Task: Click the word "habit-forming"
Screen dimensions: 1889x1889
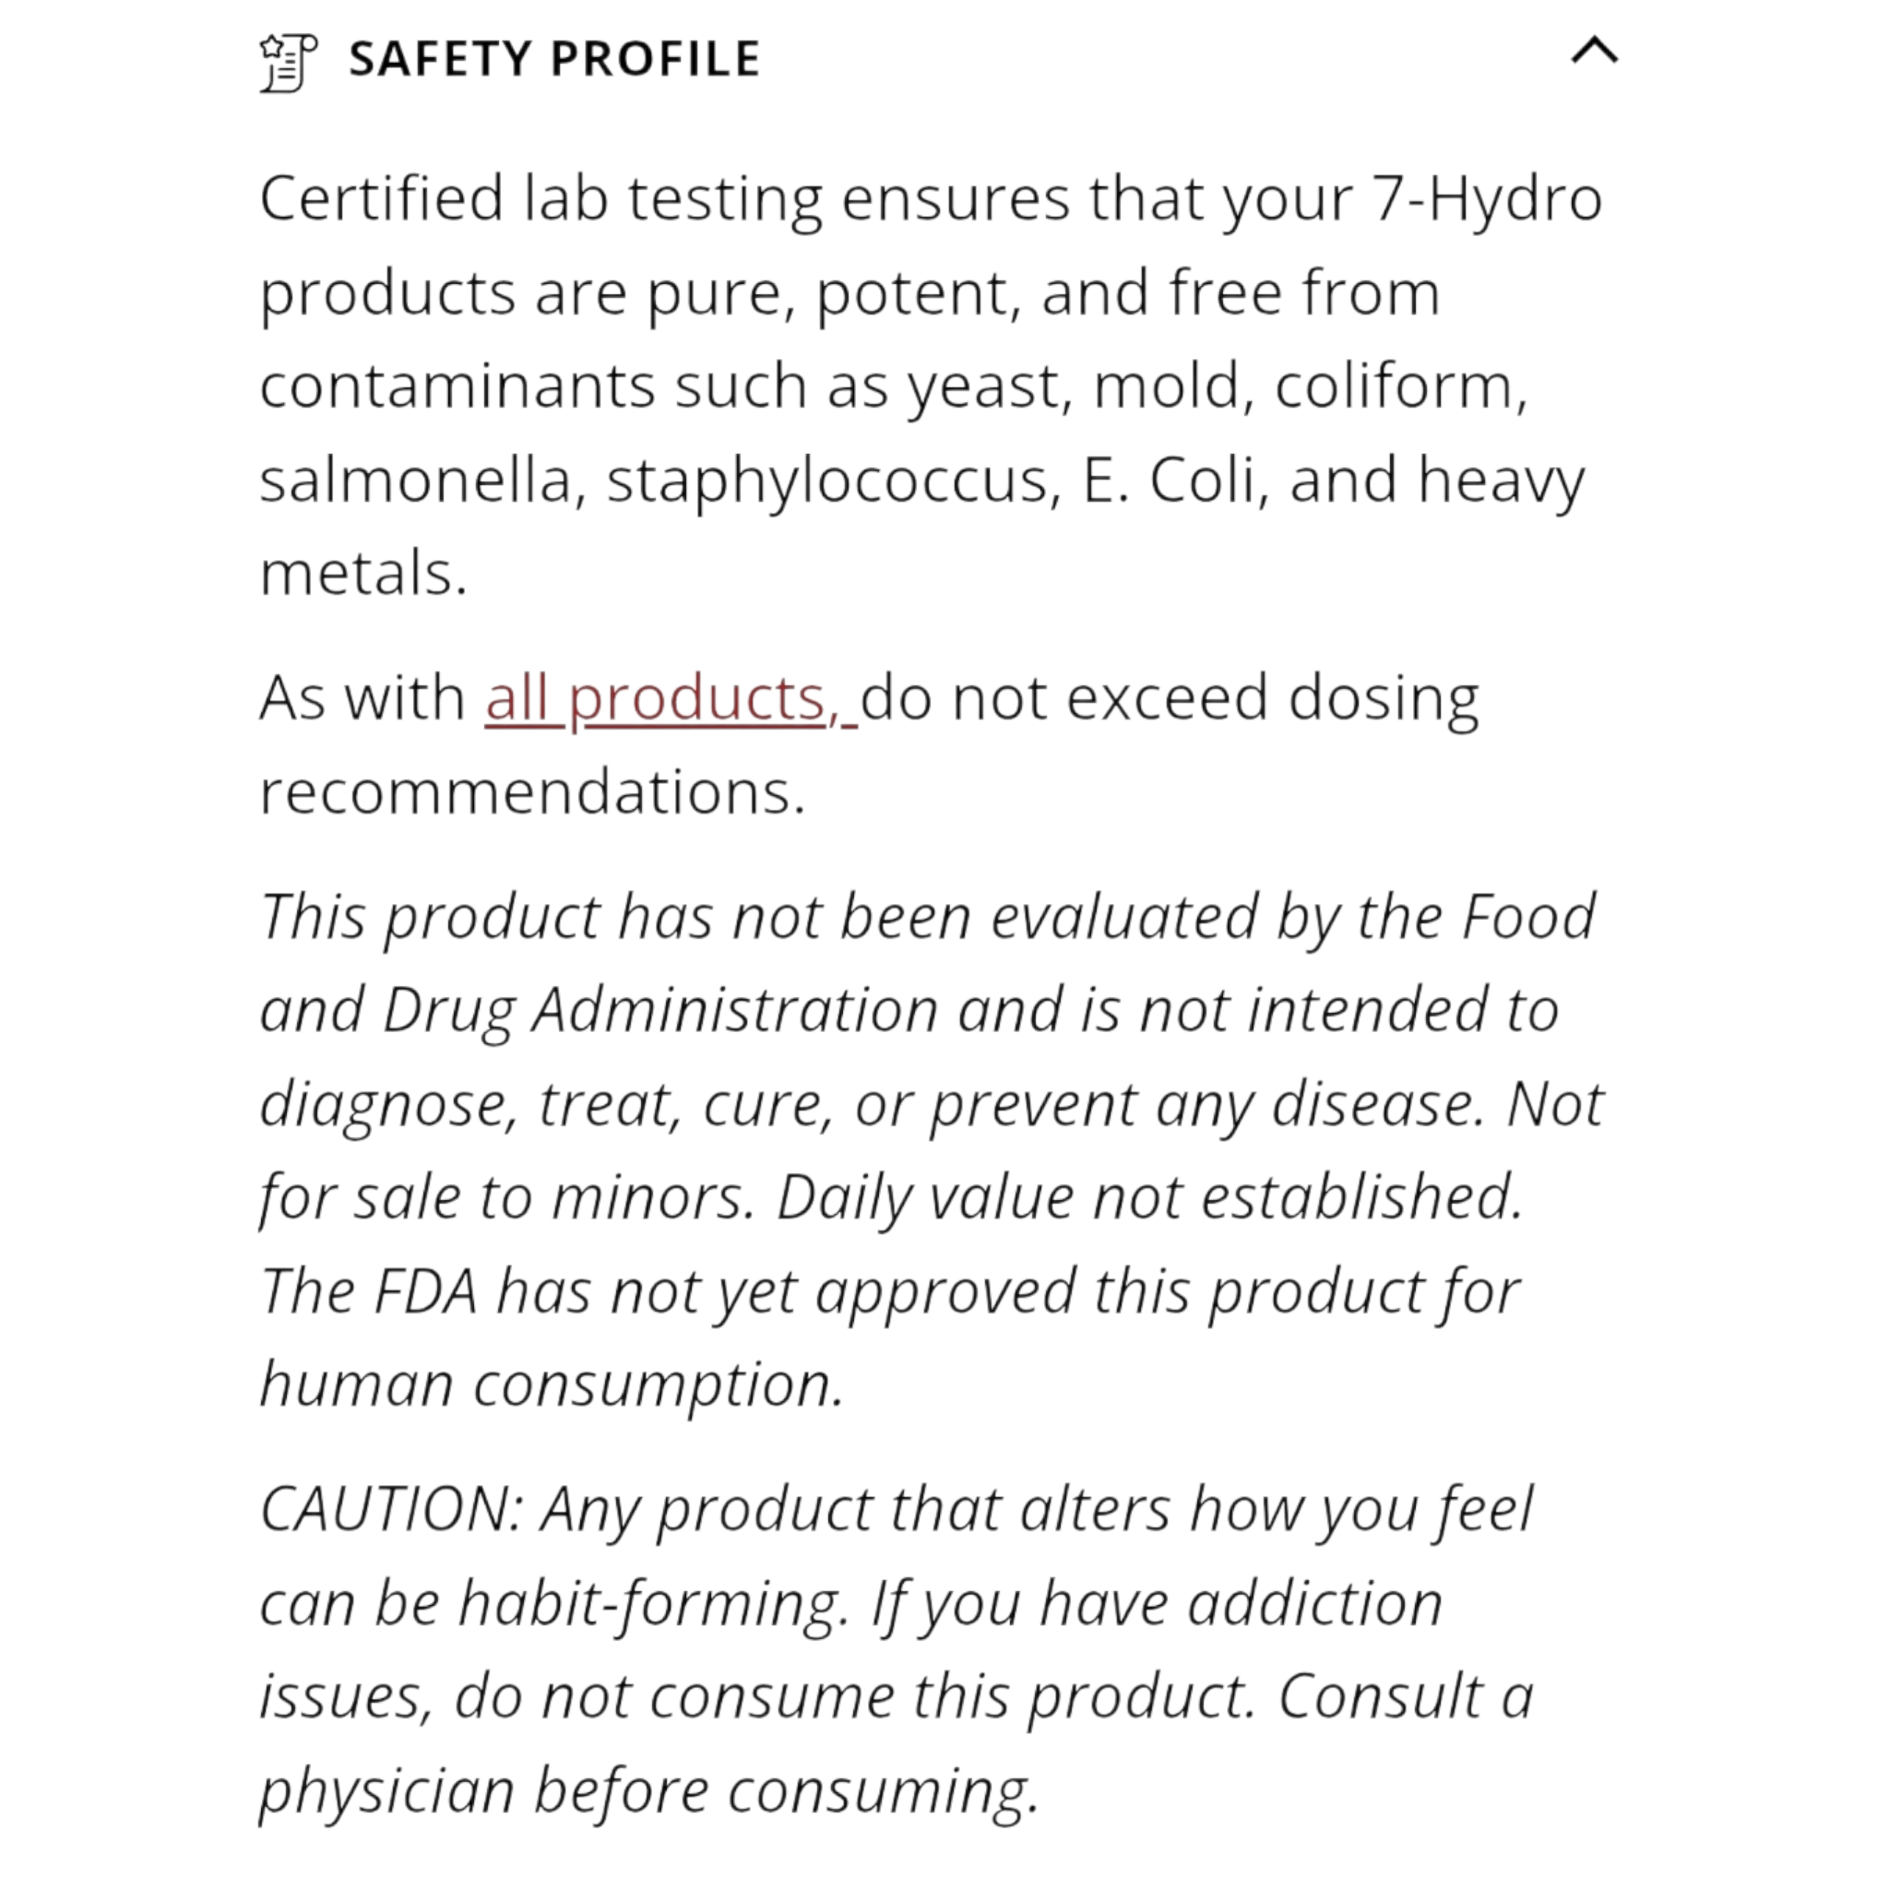Action: click(651, 1603)
